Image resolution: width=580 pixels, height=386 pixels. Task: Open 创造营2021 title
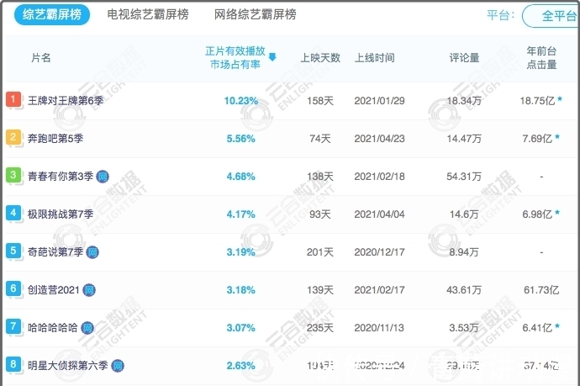(x=54, y=290)
